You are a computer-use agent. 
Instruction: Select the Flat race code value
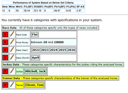click(35, 34)
